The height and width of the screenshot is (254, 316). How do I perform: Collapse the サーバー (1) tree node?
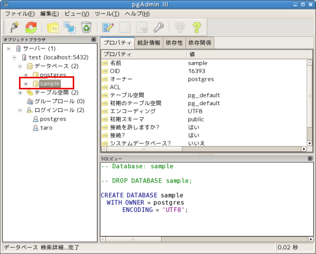[x=8, y=48]
